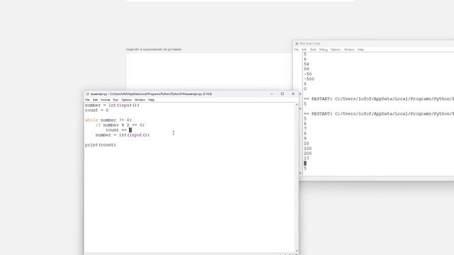Open the Window menu in the editor window
The height and width of the screenshot is (255, 454).
[x=140, y=100]
